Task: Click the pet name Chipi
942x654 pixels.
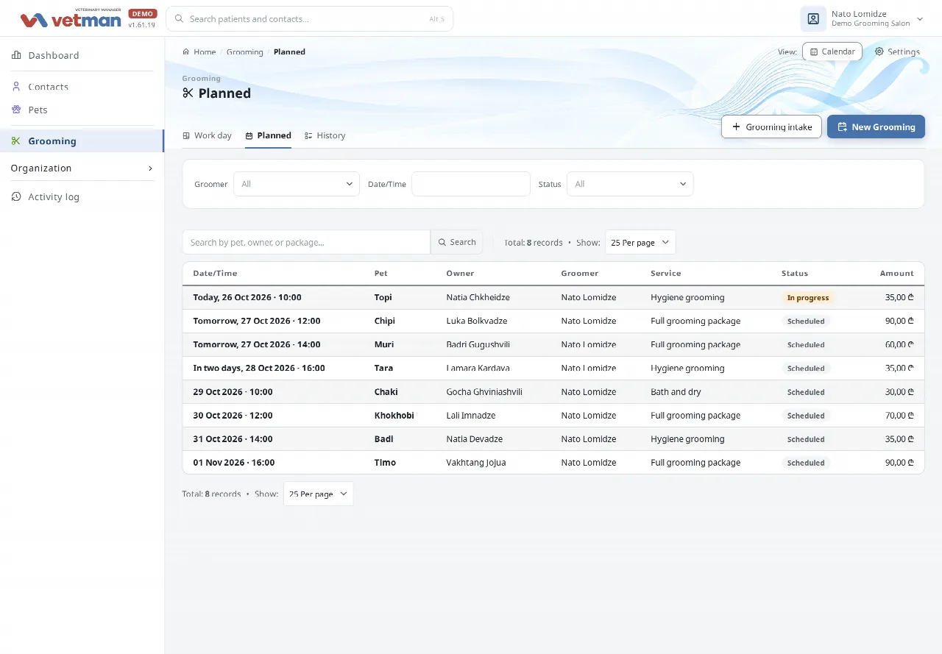Action: tap(385, 321)
